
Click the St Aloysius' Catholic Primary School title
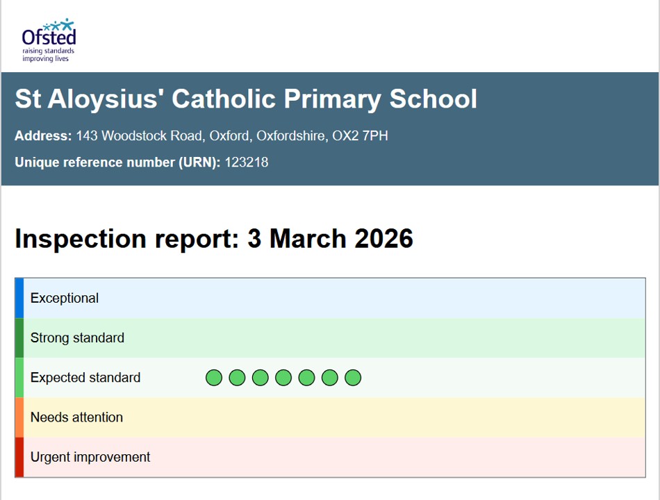246,99
